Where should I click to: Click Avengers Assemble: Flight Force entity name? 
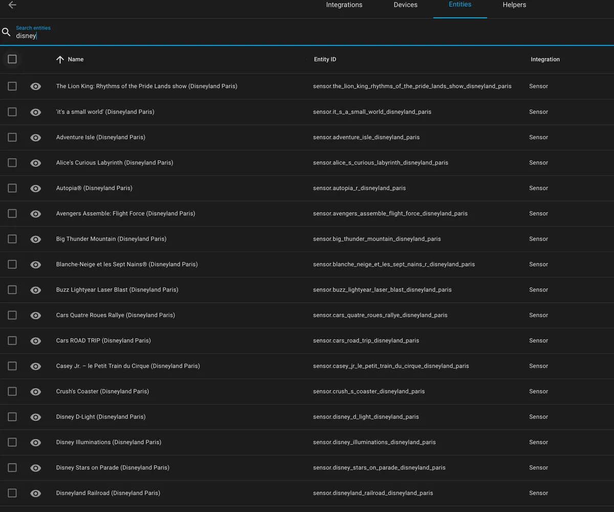tap(125, 213)
